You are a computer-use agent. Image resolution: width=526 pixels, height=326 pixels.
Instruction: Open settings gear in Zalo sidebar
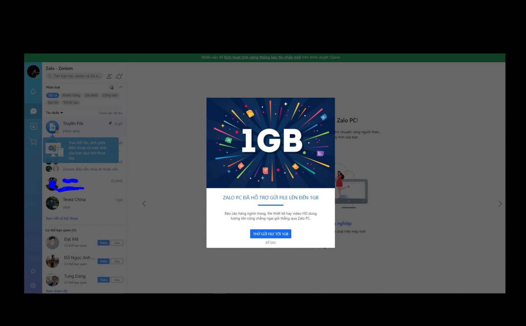tap(33, 286)
